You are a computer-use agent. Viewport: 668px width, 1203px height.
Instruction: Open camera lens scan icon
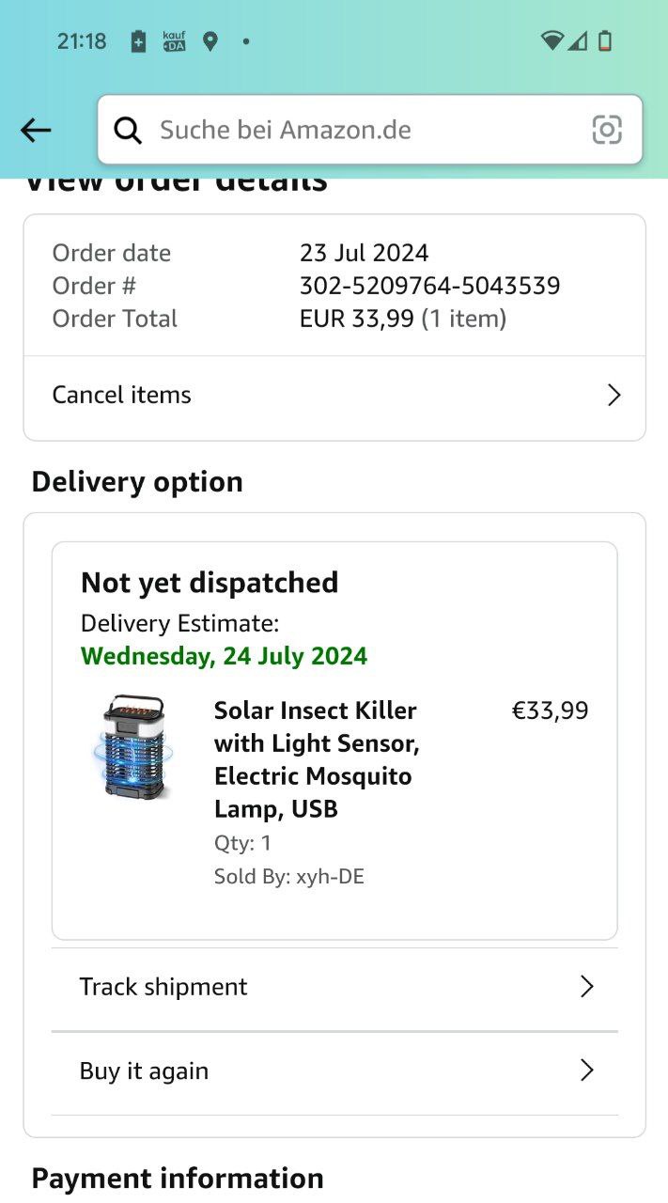pyautogui.click(x=607, y=130)
